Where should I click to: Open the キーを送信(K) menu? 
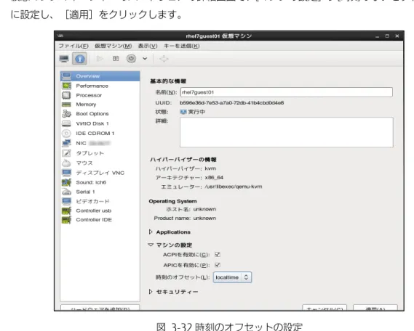coord(182,46)
